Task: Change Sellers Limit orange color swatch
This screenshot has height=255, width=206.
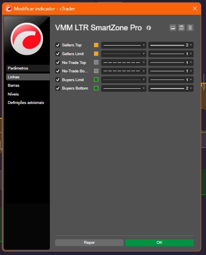Action: pyautogui.click(x=96, y=54)
